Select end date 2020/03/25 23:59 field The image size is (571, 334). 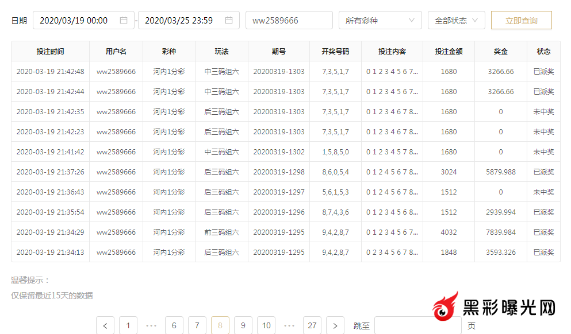[179, 20]
